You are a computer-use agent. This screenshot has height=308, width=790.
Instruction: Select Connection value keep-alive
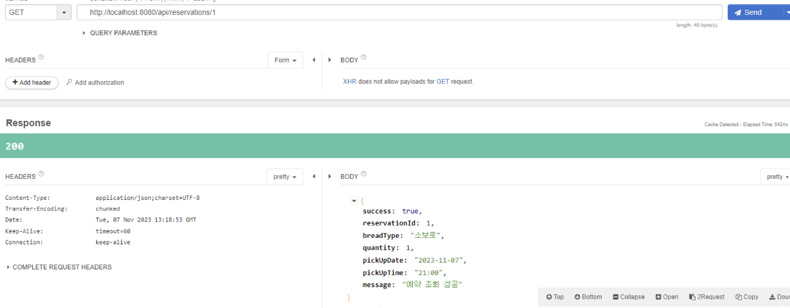tap(113, 242)
